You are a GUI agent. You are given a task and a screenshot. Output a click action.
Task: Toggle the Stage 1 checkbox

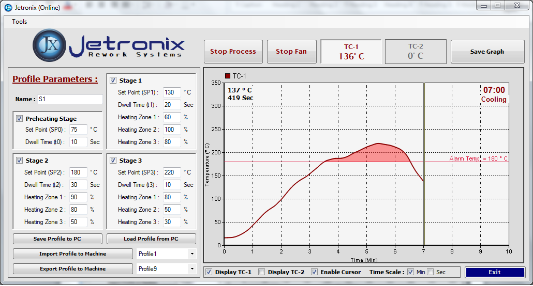point(113,81)
